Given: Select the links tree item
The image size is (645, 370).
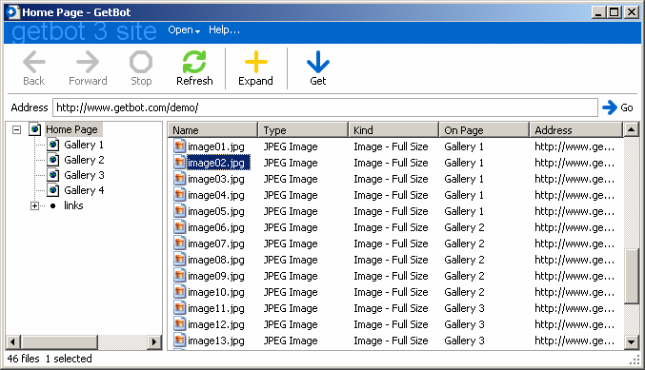Looking at the screenshot, I should coord(73,205).
